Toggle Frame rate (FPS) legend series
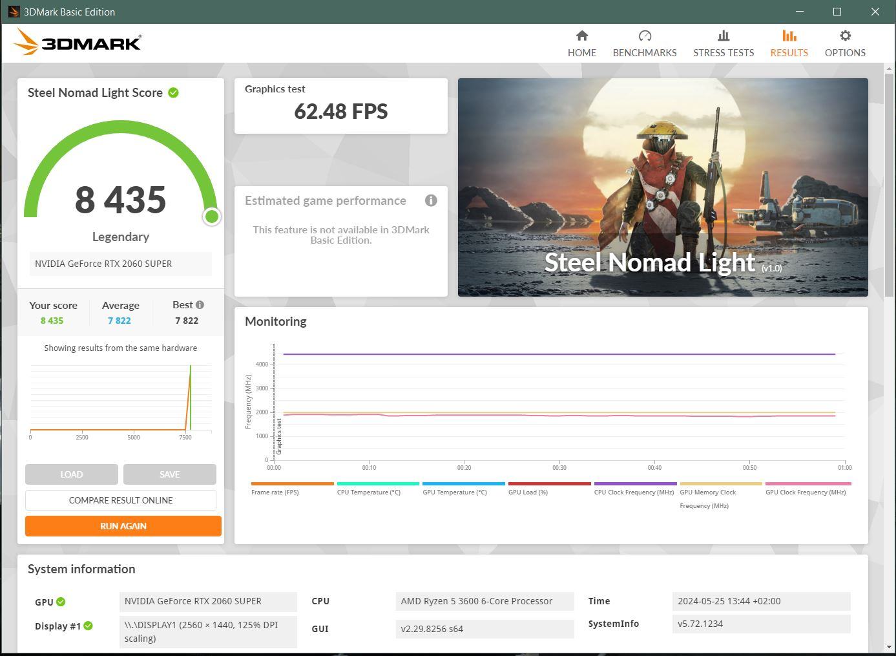896x656 pixels. 292,489
